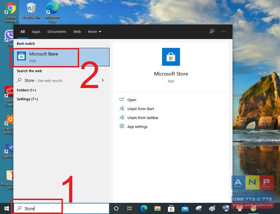Open Paint palette taskbar icon
Image resolution: width=280 pixels, height=214 pixels.
[x=212, y=208]
